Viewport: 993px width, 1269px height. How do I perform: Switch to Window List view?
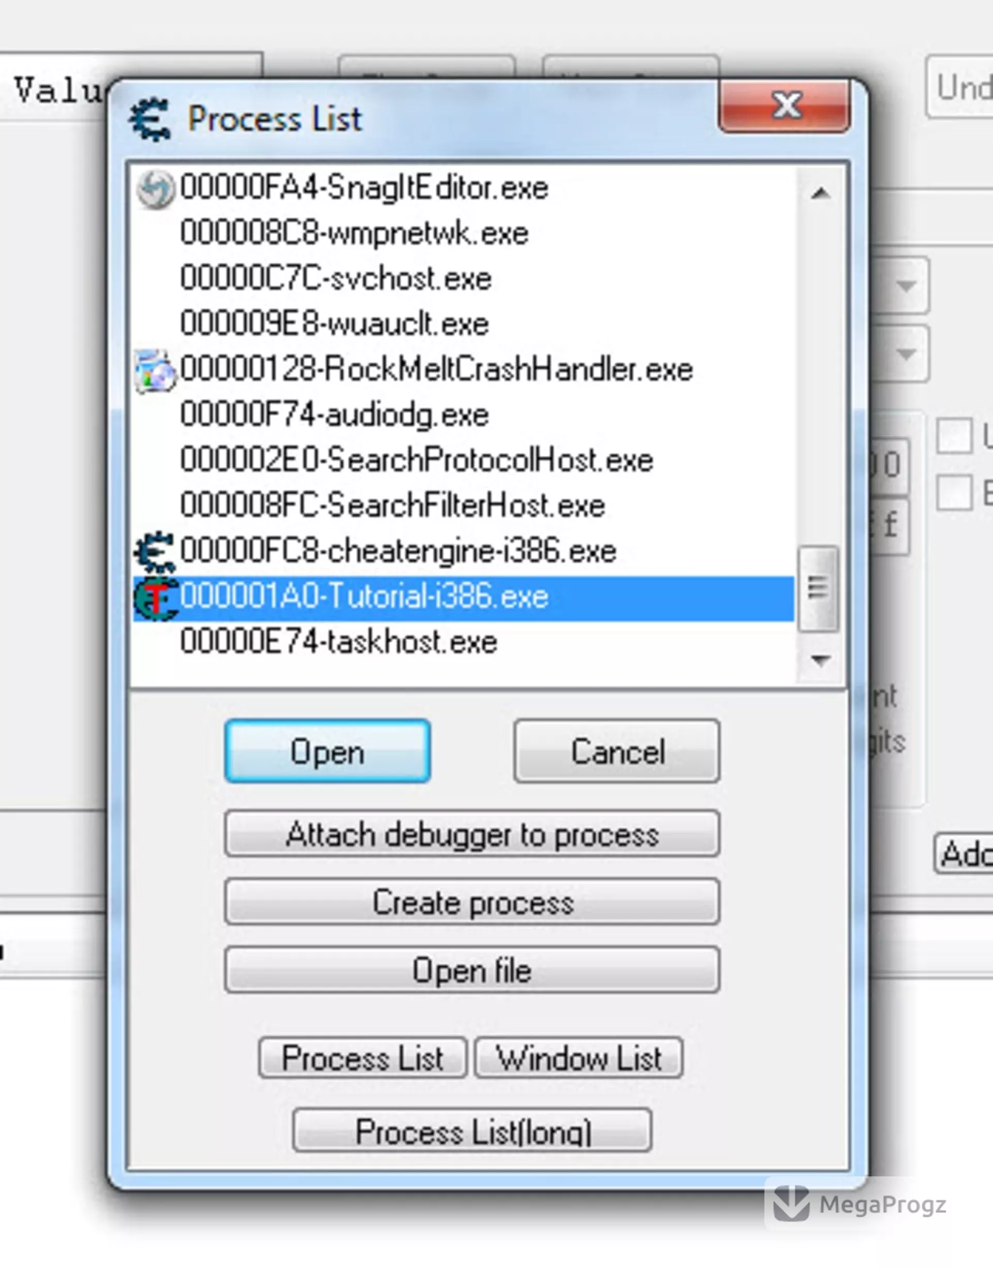[579, 1058]
